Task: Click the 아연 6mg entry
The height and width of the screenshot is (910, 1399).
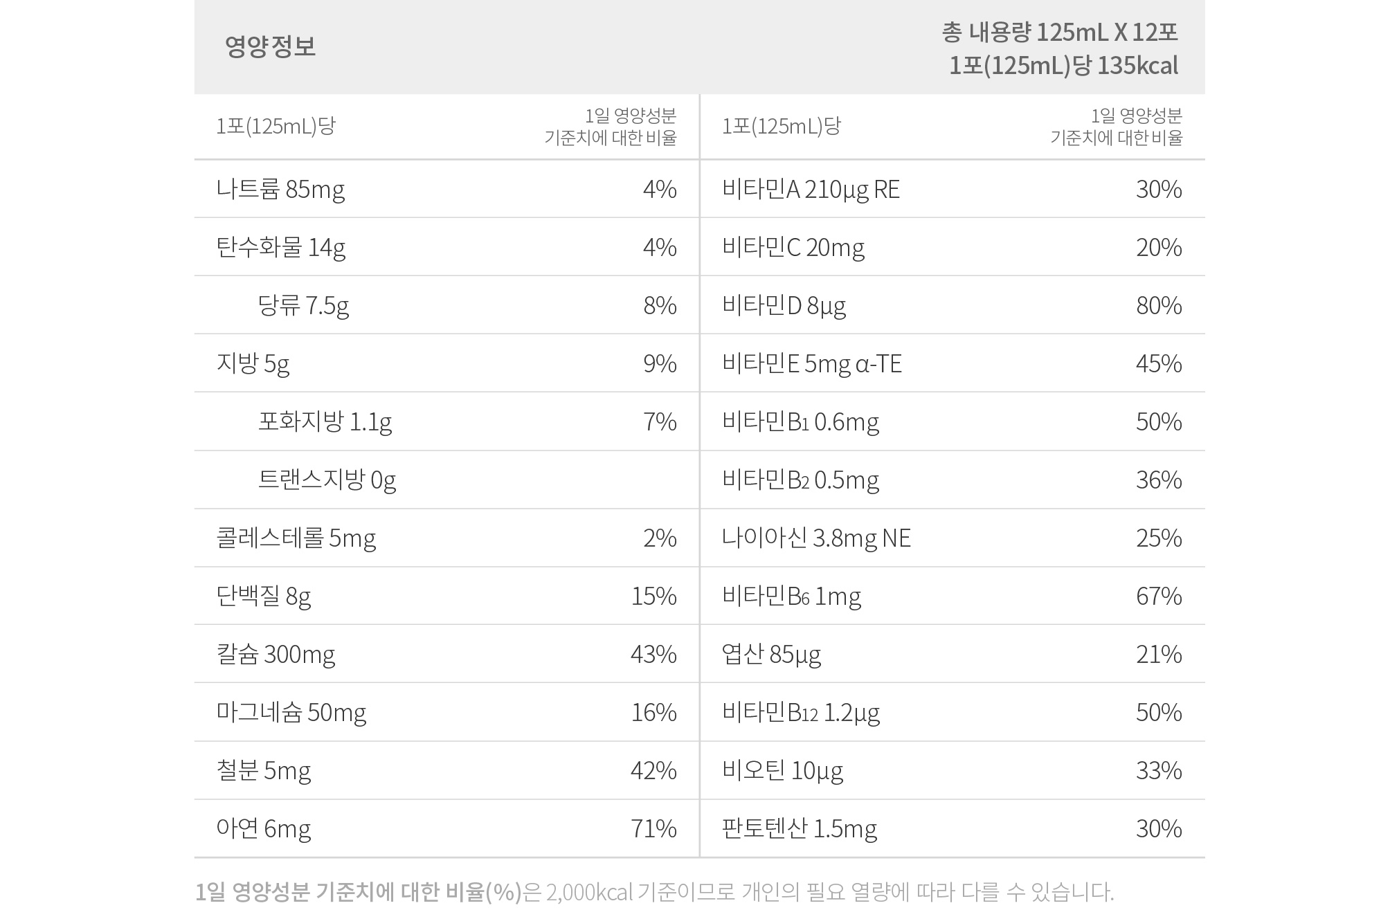Action: point(264,828)
